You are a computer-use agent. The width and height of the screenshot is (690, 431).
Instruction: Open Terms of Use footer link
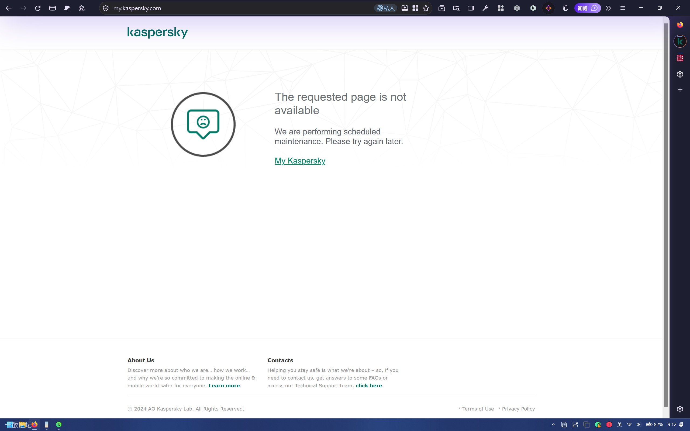[478, 409]
